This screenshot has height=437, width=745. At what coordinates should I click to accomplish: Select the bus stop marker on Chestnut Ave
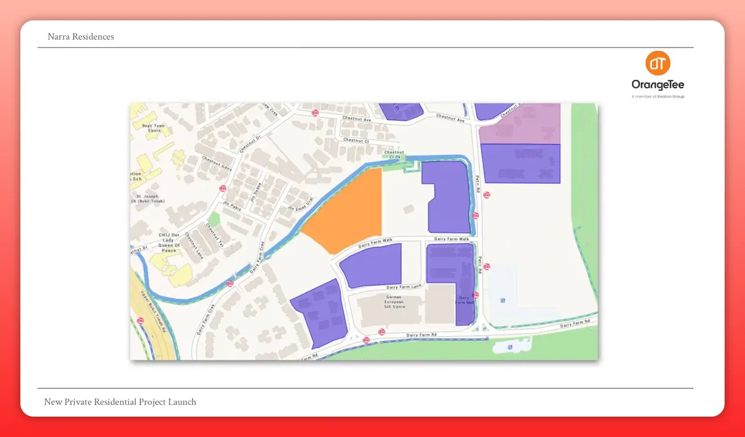pos(315,113)
